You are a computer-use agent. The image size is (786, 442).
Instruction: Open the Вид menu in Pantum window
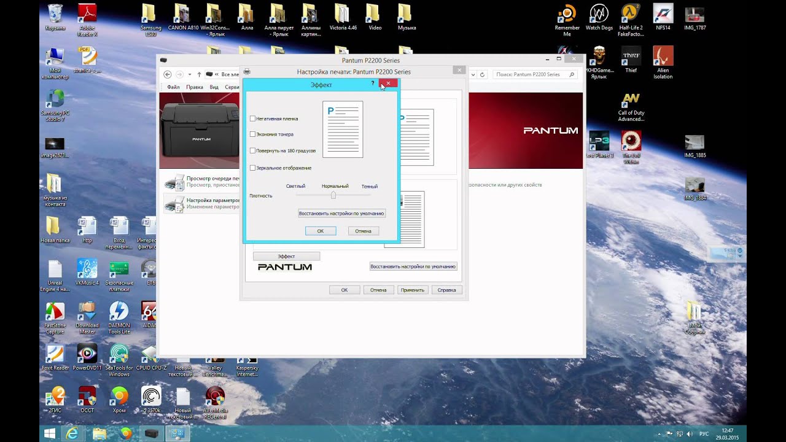pos(214,87)
